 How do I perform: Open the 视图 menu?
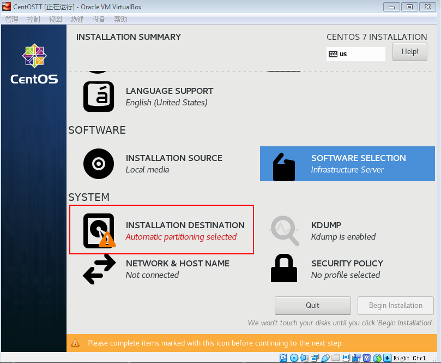click(x=56, y=19)
